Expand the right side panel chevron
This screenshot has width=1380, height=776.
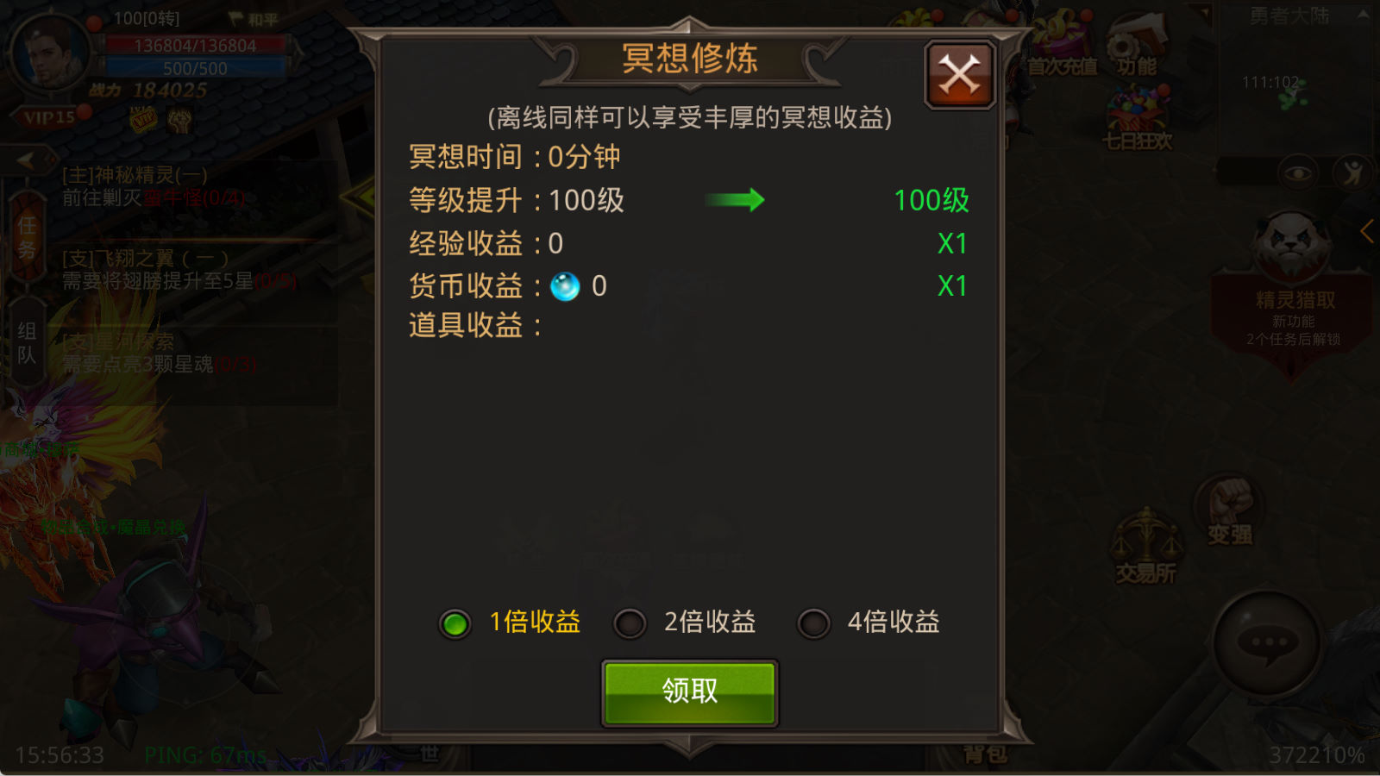(1367, 231)
